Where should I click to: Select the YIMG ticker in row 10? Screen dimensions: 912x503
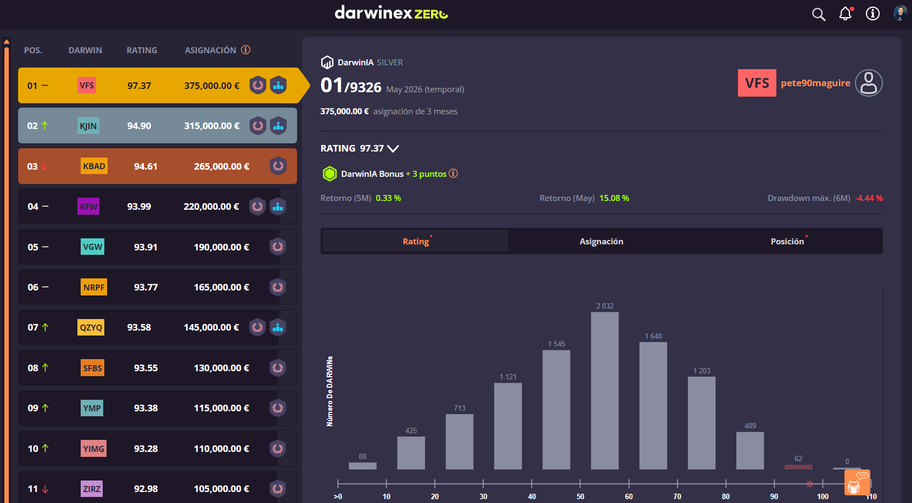point(93,449)
